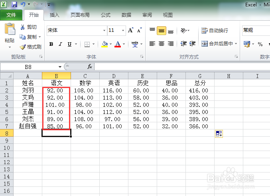Click the Cut scissors button
The height and width of the screenshot is (196, 270).
point(29,27)
